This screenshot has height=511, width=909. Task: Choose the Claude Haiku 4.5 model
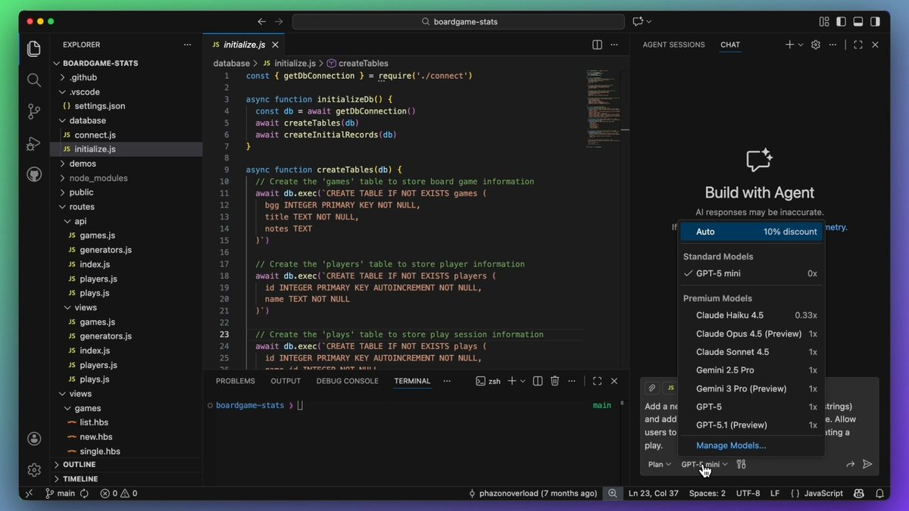pyautogui.click(x=751, y=315)
